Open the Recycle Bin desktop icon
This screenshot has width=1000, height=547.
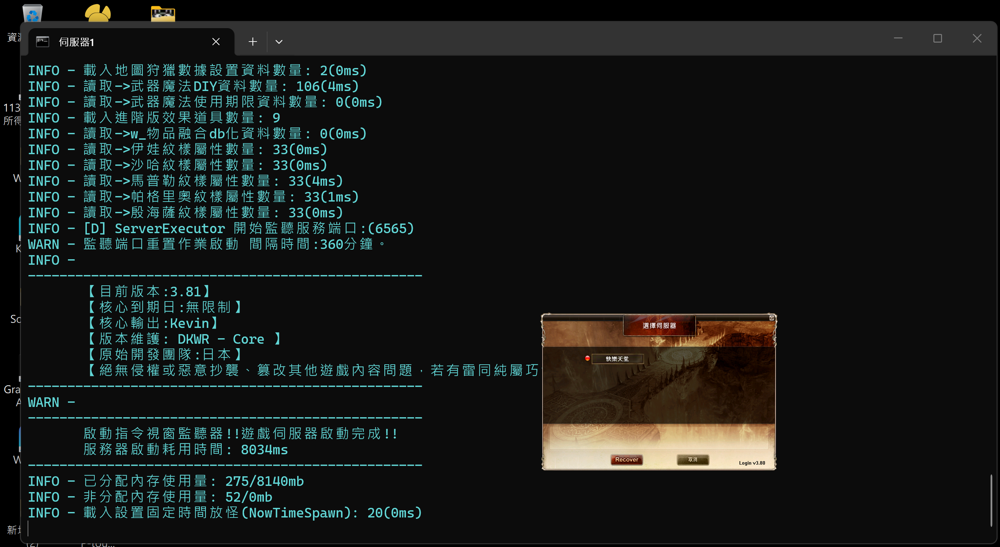click(32, 13)
